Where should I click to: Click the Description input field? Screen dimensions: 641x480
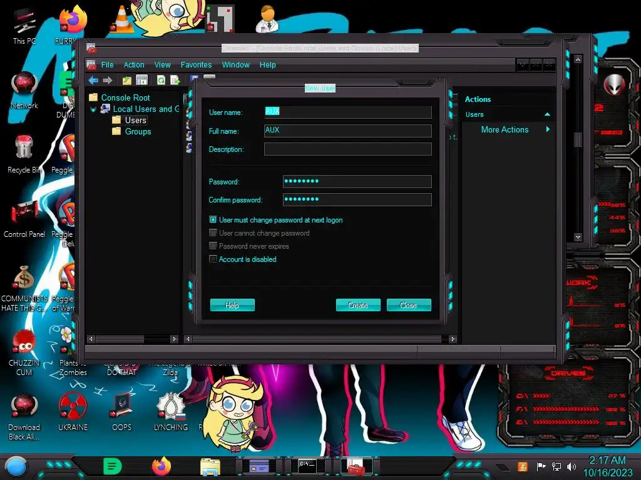[348, 149]
